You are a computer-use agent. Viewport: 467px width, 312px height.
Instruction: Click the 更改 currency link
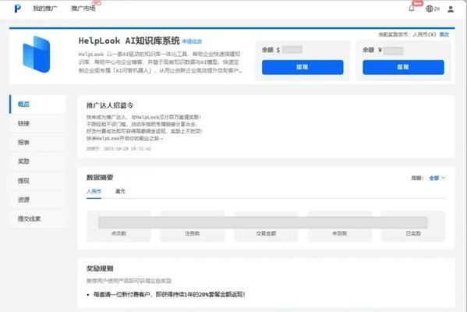tap(444, 34)
